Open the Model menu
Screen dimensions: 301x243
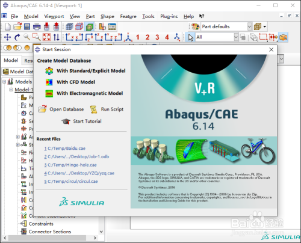pos(31,16)
